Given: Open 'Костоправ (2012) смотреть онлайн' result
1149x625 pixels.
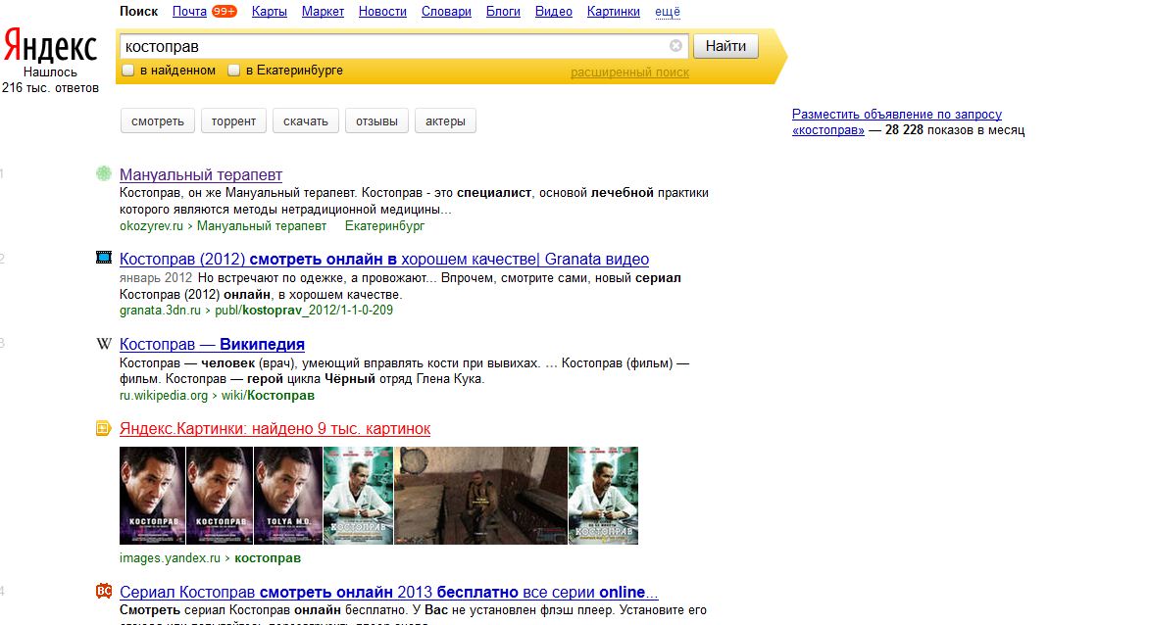Looking at the screenshot, I should pos(384,259).
